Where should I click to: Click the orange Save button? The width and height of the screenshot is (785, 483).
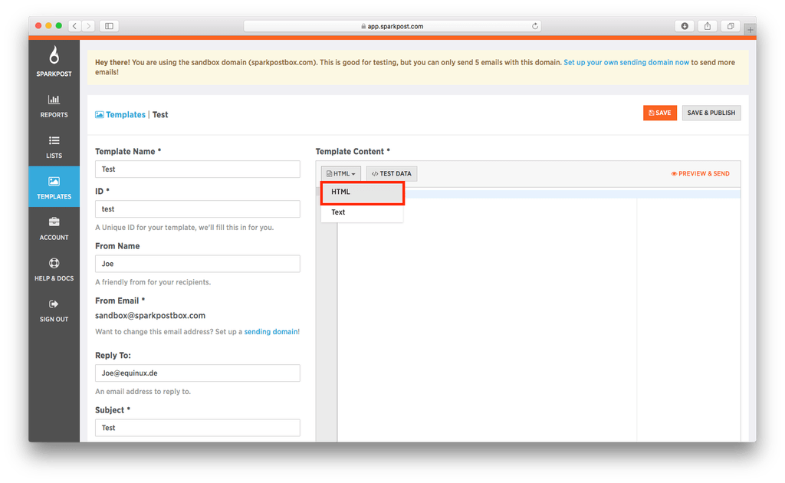click(x=659, y=113)
